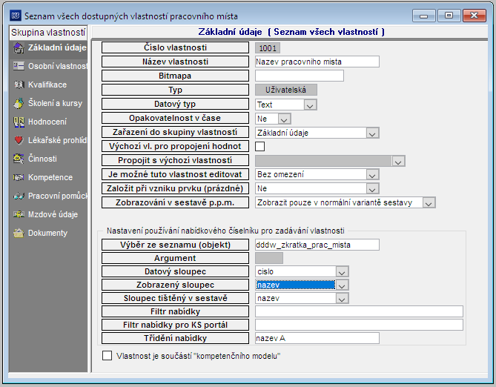This screenshot has width=496, height=387.
Task: Click the Hodnocení sidebar icon
Action: [19, 122]
